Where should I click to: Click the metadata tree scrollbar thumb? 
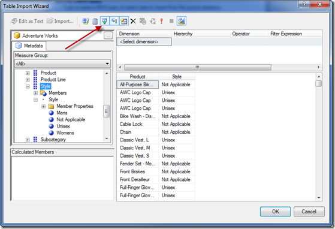tap(107, 112)
